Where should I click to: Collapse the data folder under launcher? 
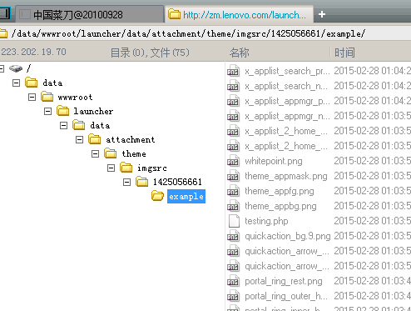64,125
